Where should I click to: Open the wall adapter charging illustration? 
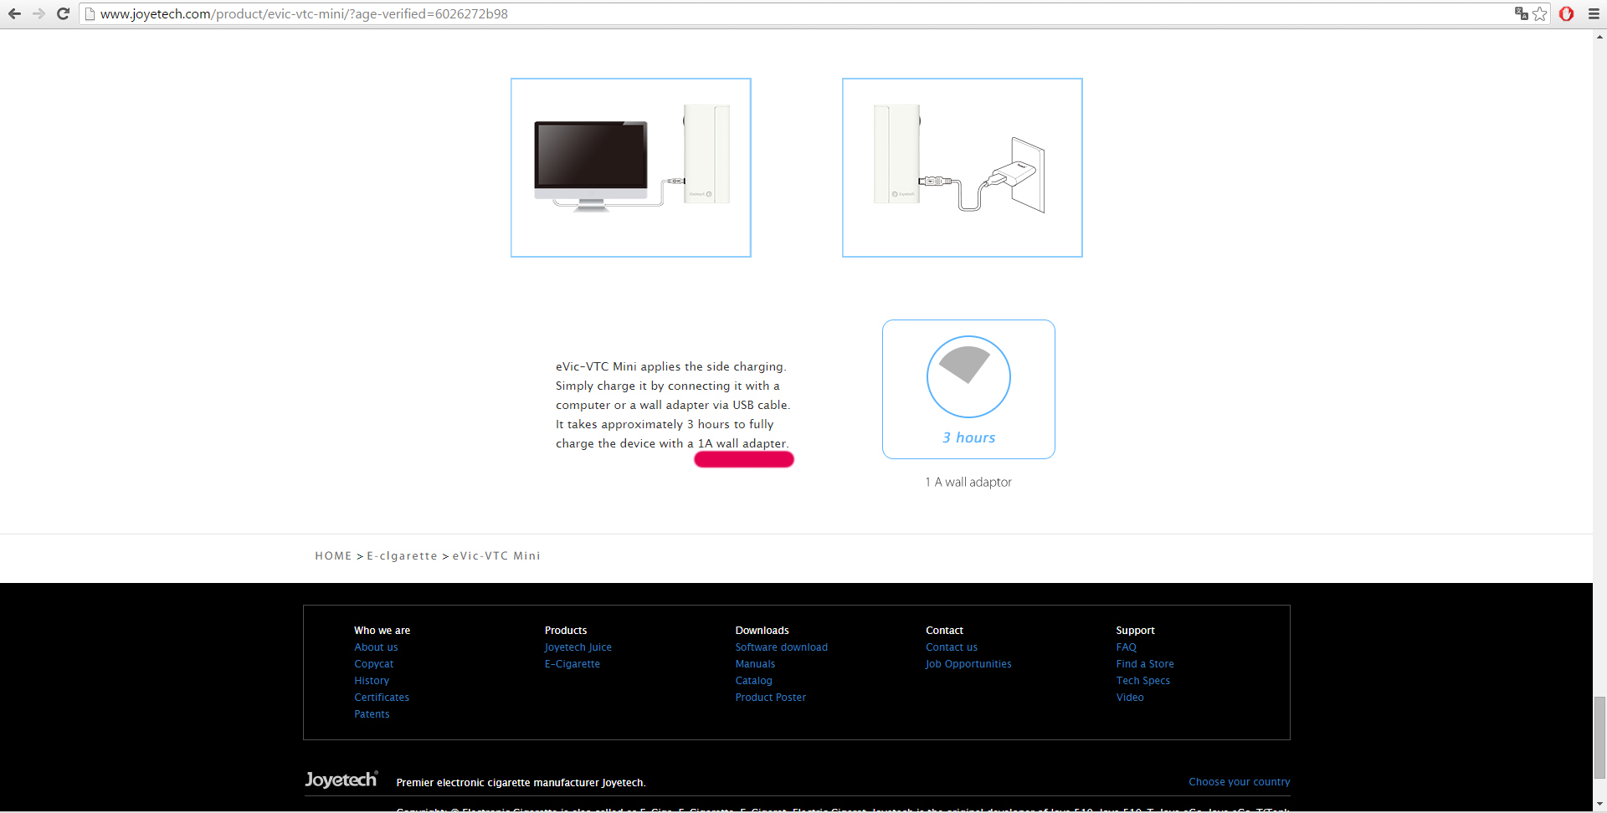tap(963, 167)
